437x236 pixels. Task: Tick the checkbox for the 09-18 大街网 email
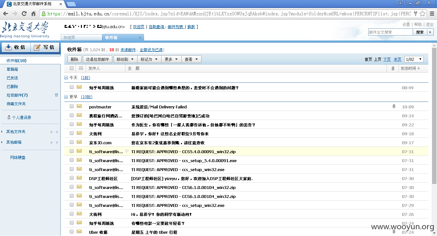[x=72, y=133]
